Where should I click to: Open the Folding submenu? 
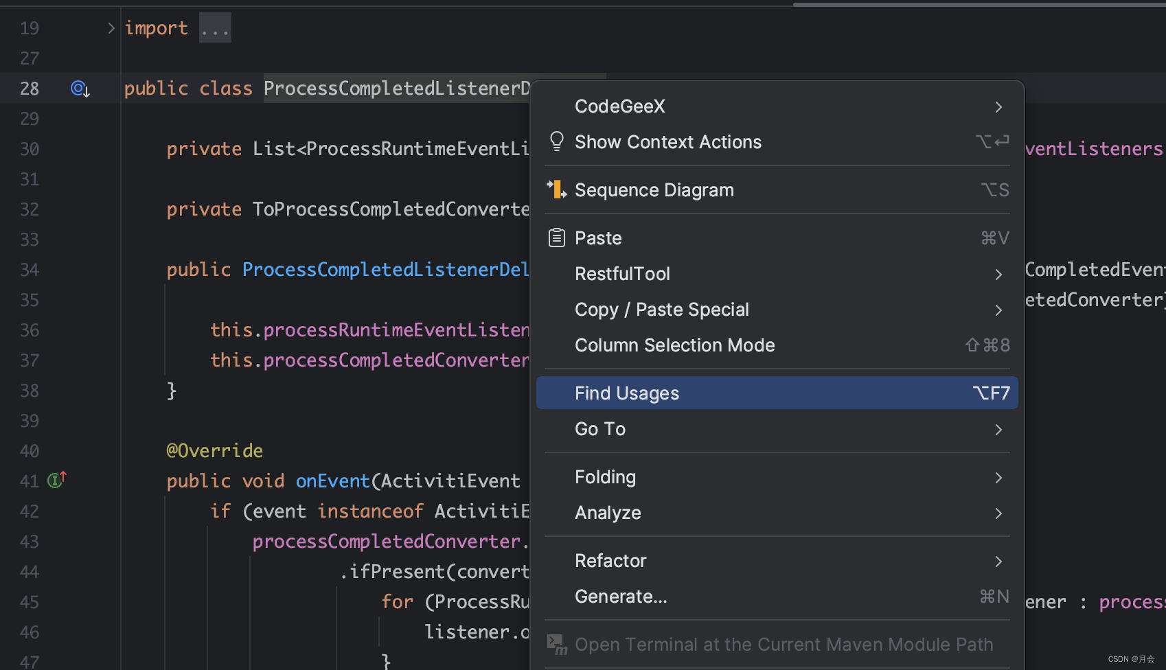point(605,477)
